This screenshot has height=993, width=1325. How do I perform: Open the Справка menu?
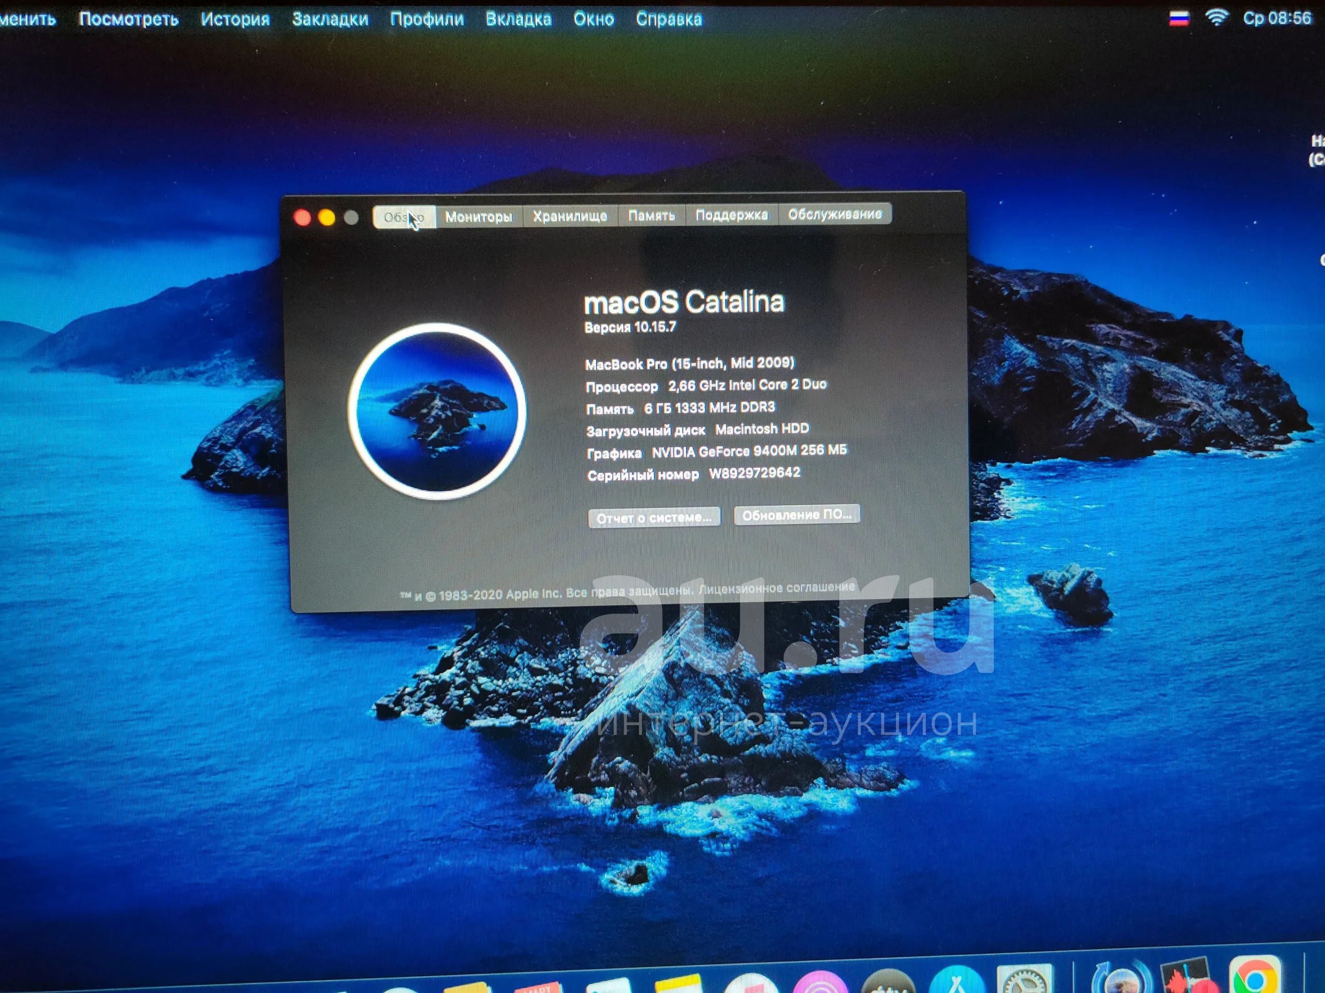click(669, 19)
